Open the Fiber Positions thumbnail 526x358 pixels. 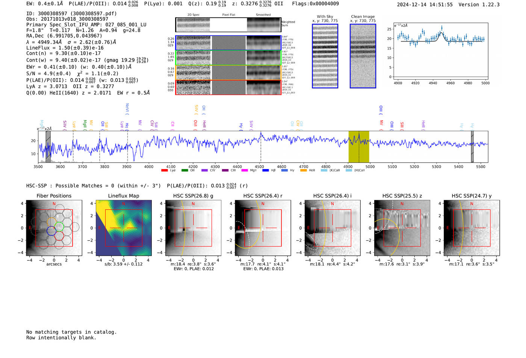click(54, 228)
